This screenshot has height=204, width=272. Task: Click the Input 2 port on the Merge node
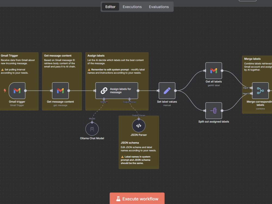click(251, 94)
